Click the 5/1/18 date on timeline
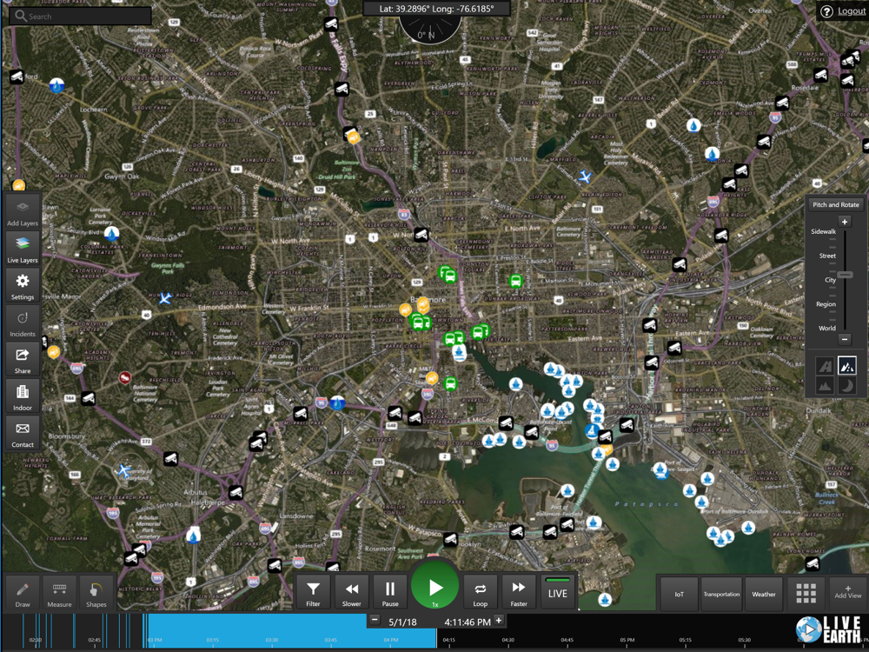This screenshot has width=869, height=652. pos(402,622)
